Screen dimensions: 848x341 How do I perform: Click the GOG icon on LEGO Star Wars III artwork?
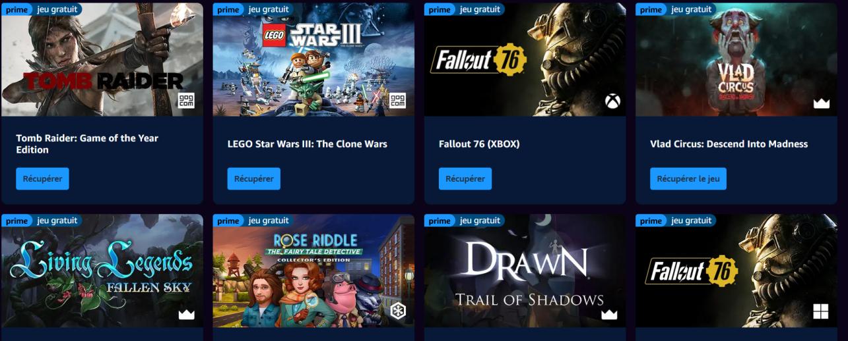pos(398,101)
